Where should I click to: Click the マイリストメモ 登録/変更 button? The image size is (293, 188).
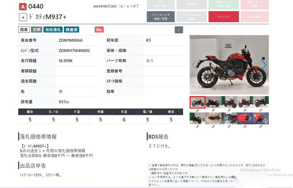click(x=161, y=17)
